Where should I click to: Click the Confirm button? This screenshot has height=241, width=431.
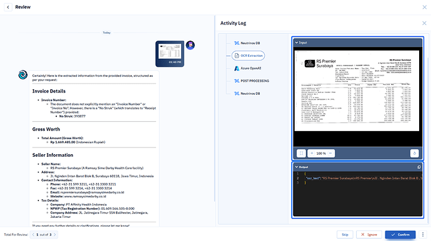tap(400, 235)
